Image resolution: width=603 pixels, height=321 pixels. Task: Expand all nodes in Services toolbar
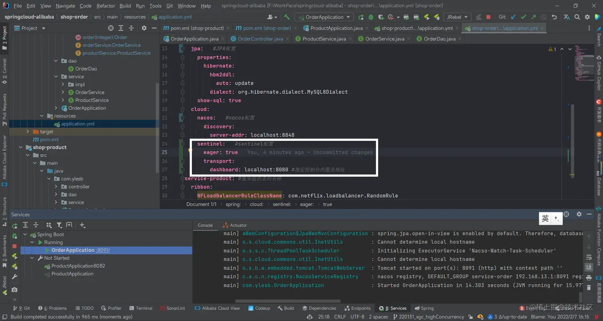(26, 225)
